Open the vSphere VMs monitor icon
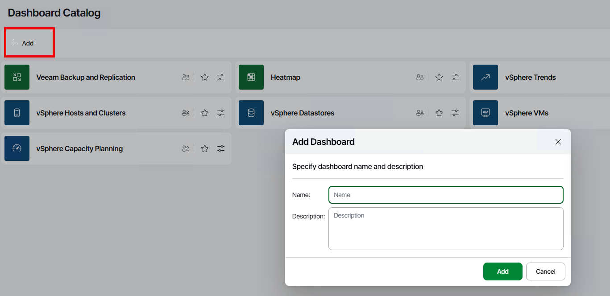 tap(486, 113)
